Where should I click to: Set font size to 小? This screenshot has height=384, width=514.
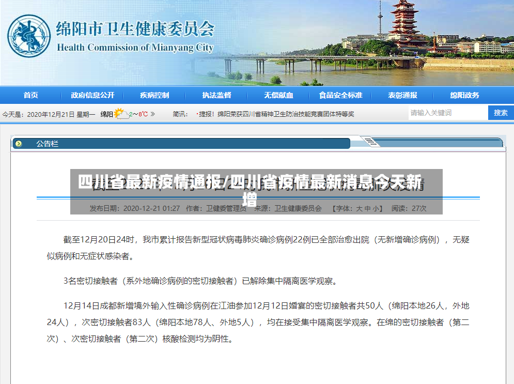point(376,209)
